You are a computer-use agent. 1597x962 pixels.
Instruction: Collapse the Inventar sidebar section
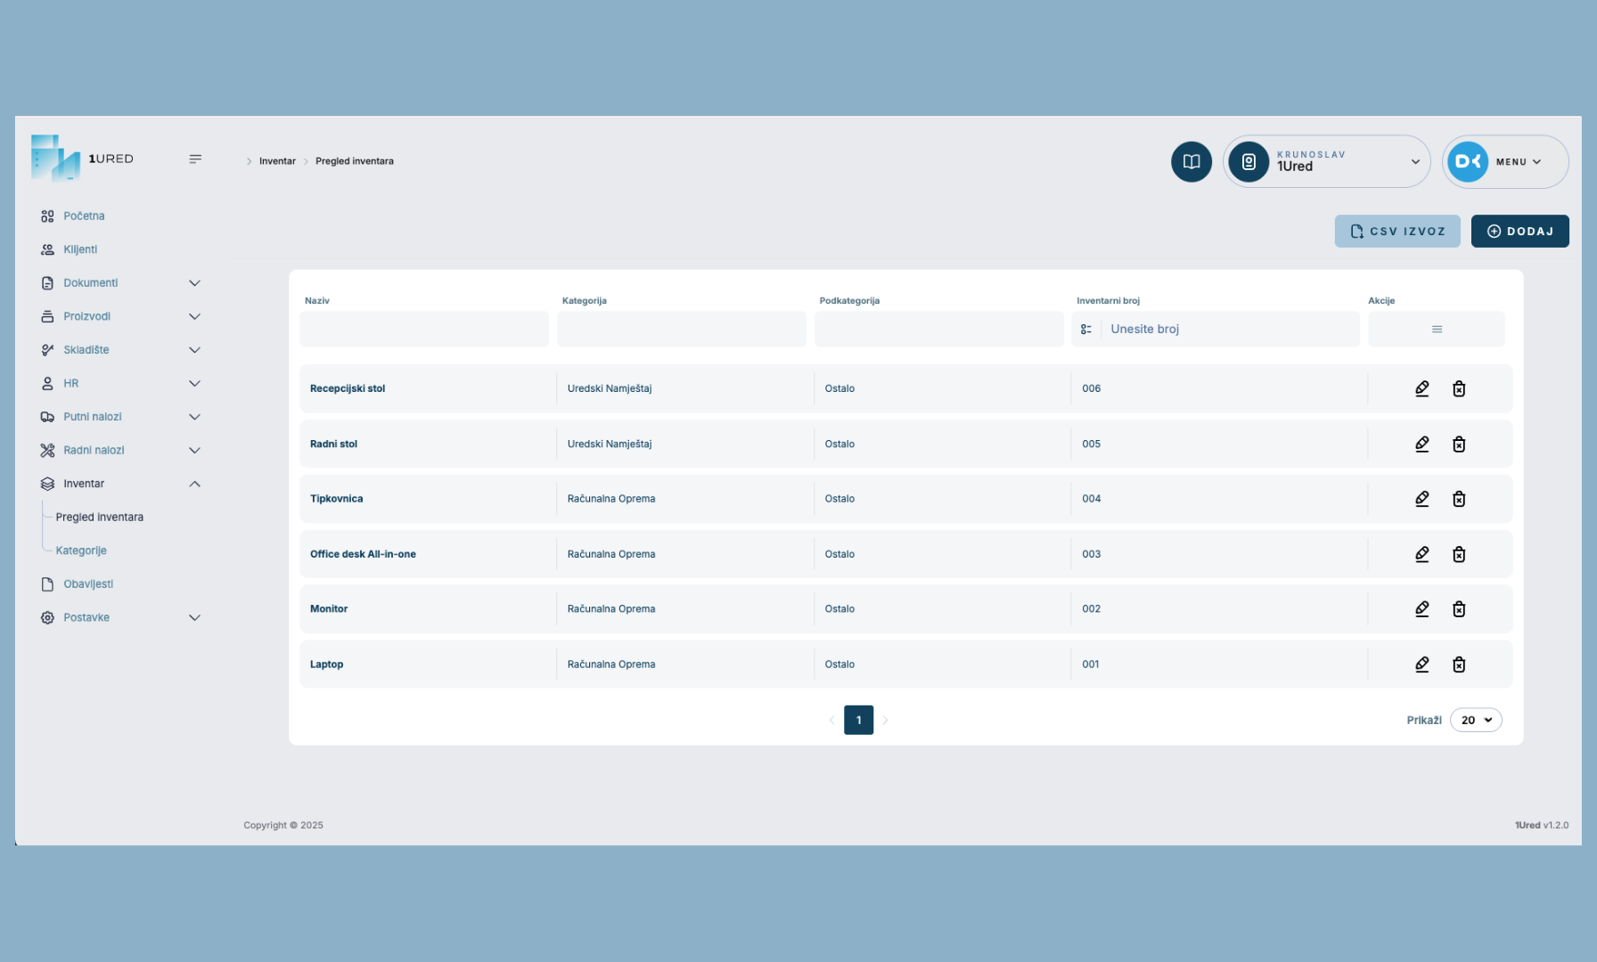pos(194,483)
